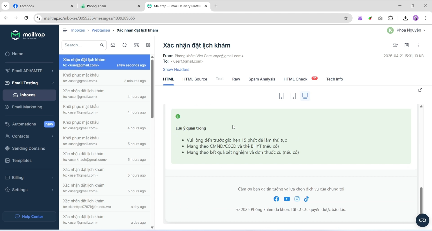432x231 pixels.
Task: Open Templates in sidebar
Action: pyautogui.click(x=29, y=161)
